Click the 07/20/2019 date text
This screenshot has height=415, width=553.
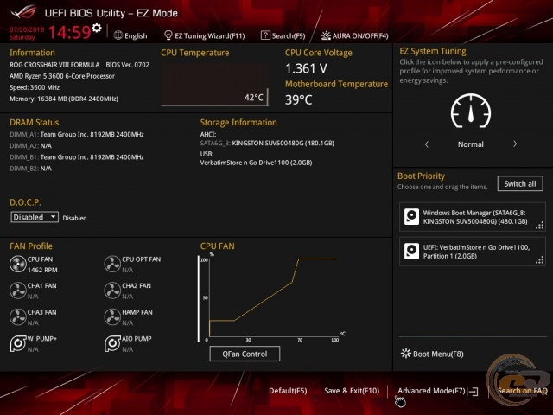27,29
